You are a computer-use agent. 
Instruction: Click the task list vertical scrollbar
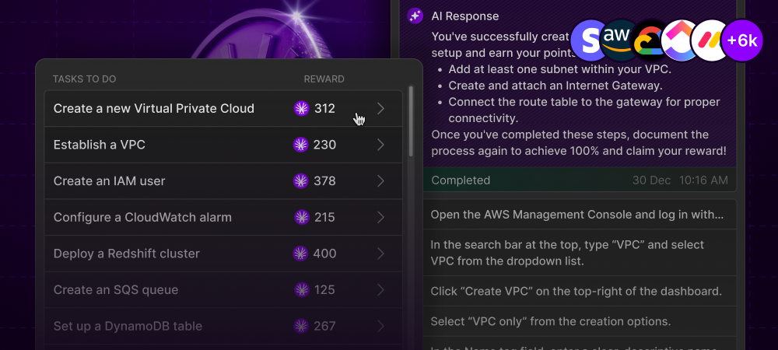[x=411, y=121]
